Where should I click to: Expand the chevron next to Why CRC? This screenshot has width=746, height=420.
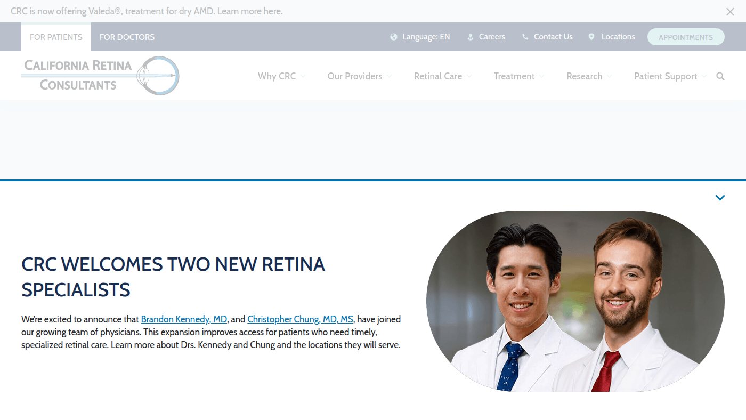tap(303, 76)
